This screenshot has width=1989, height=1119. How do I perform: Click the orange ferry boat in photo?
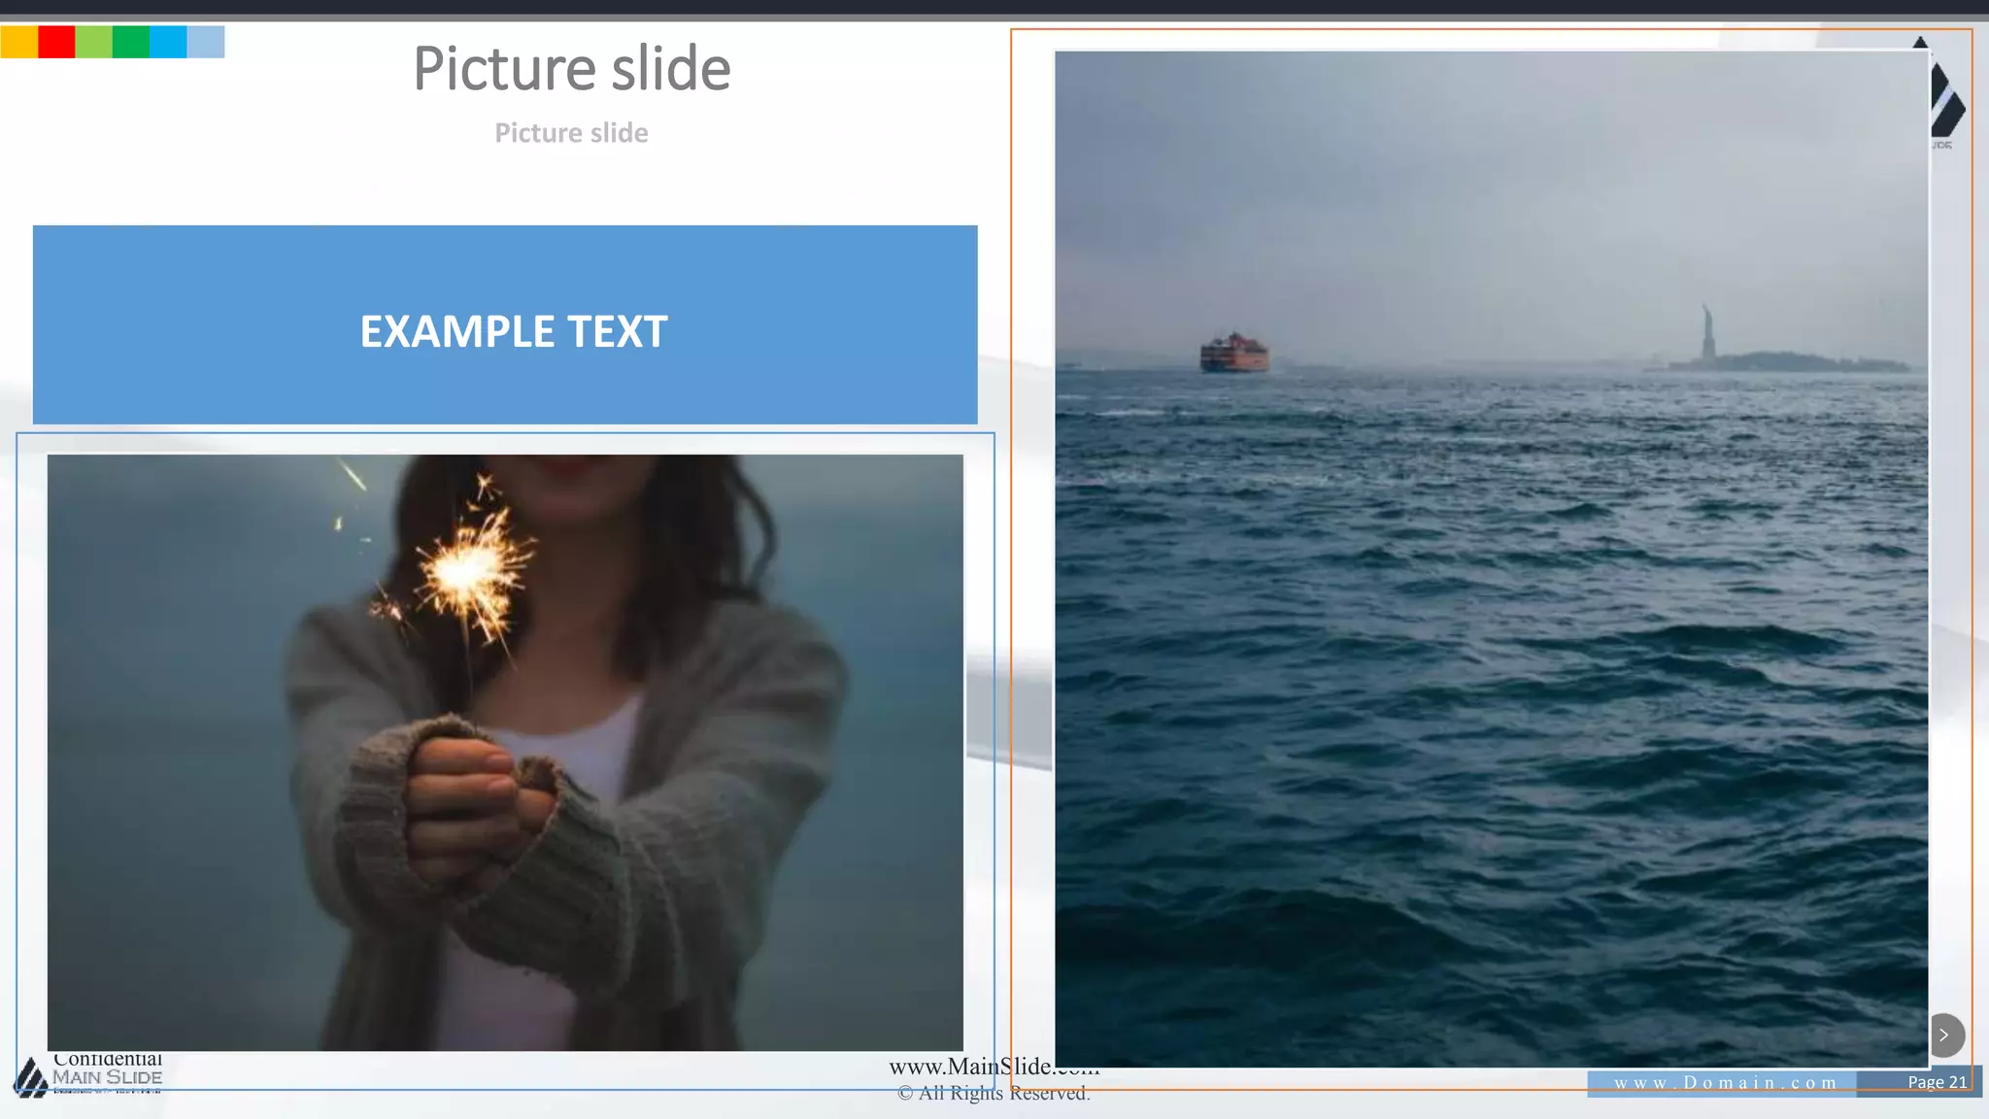point(1233,353)
